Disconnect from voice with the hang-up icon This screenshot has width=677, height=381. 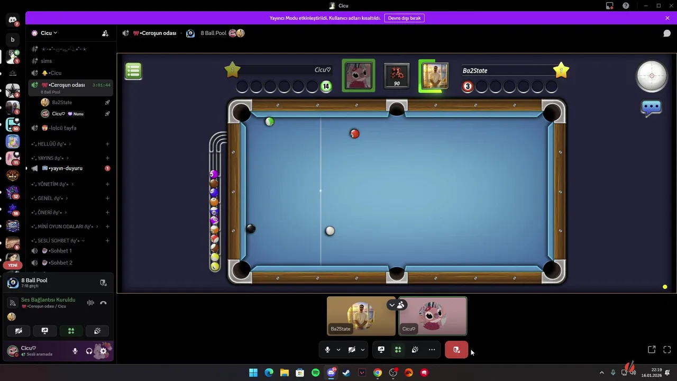coord(103,303)
